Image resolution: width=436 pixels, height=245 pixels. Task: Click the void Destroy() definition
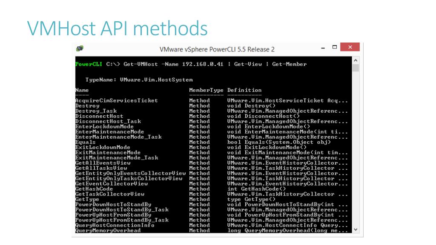(x=251, y=106)
